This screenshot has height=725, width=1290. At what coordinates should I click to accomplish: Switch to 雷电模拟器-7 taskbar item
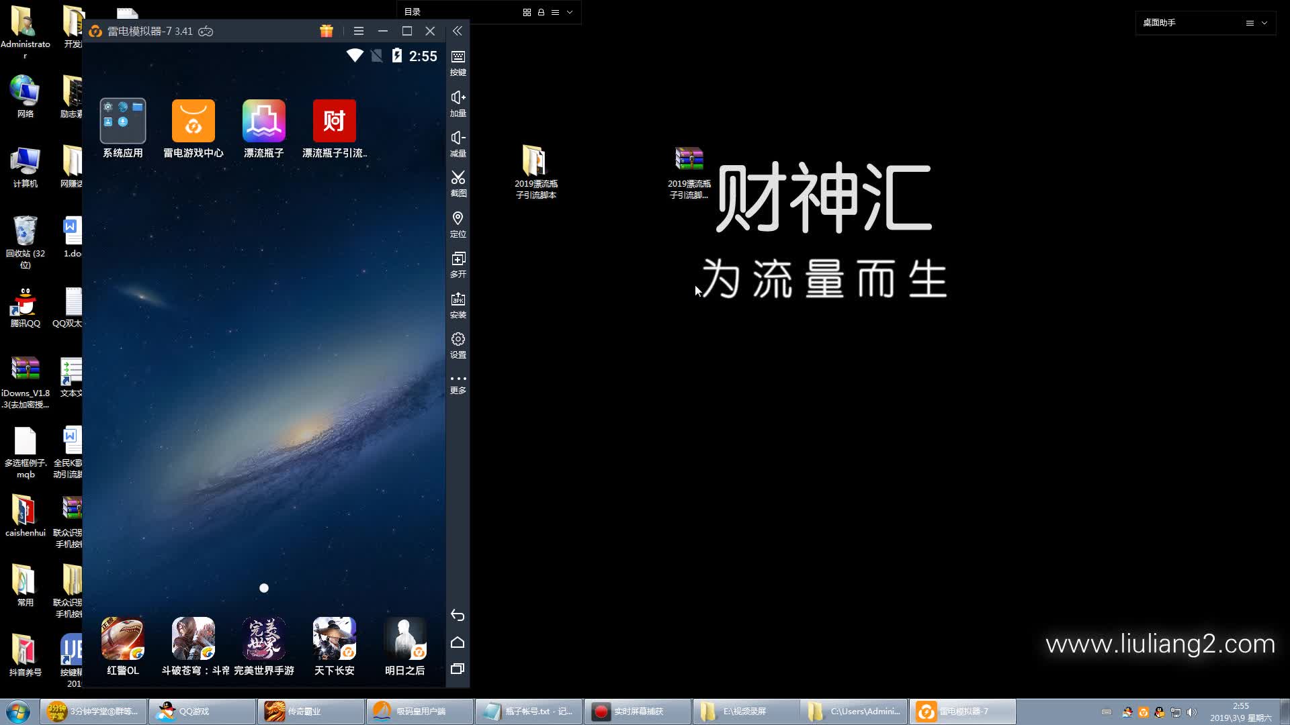coord(964,712)
